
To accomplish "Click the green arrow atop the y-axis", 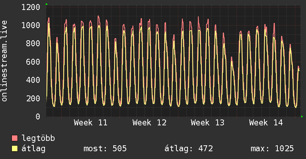I will pos(46,4).
